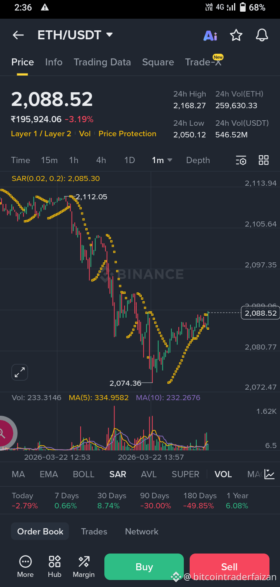
Task: Select the 1h chart interval
Action: [x=74, y=160]
